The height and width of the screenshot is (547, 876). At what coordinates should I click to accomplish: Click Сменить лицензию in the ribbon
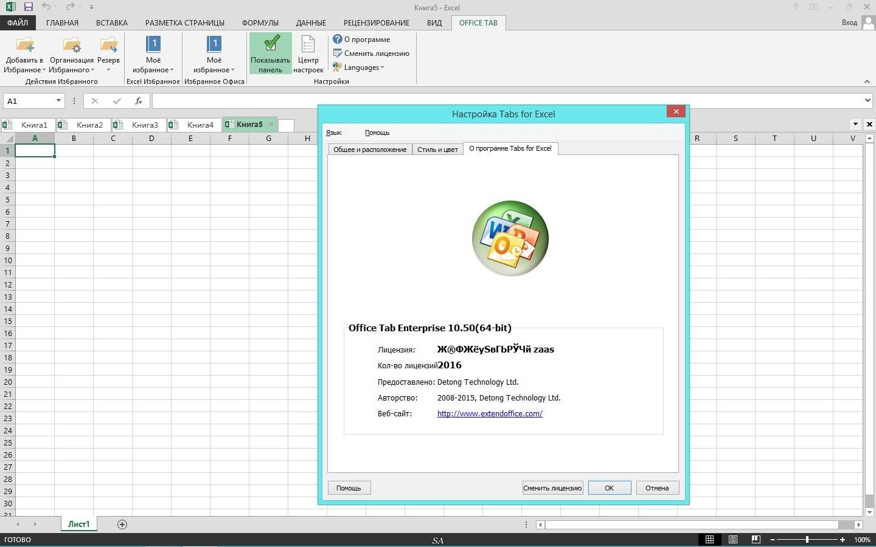click(370, 53)
